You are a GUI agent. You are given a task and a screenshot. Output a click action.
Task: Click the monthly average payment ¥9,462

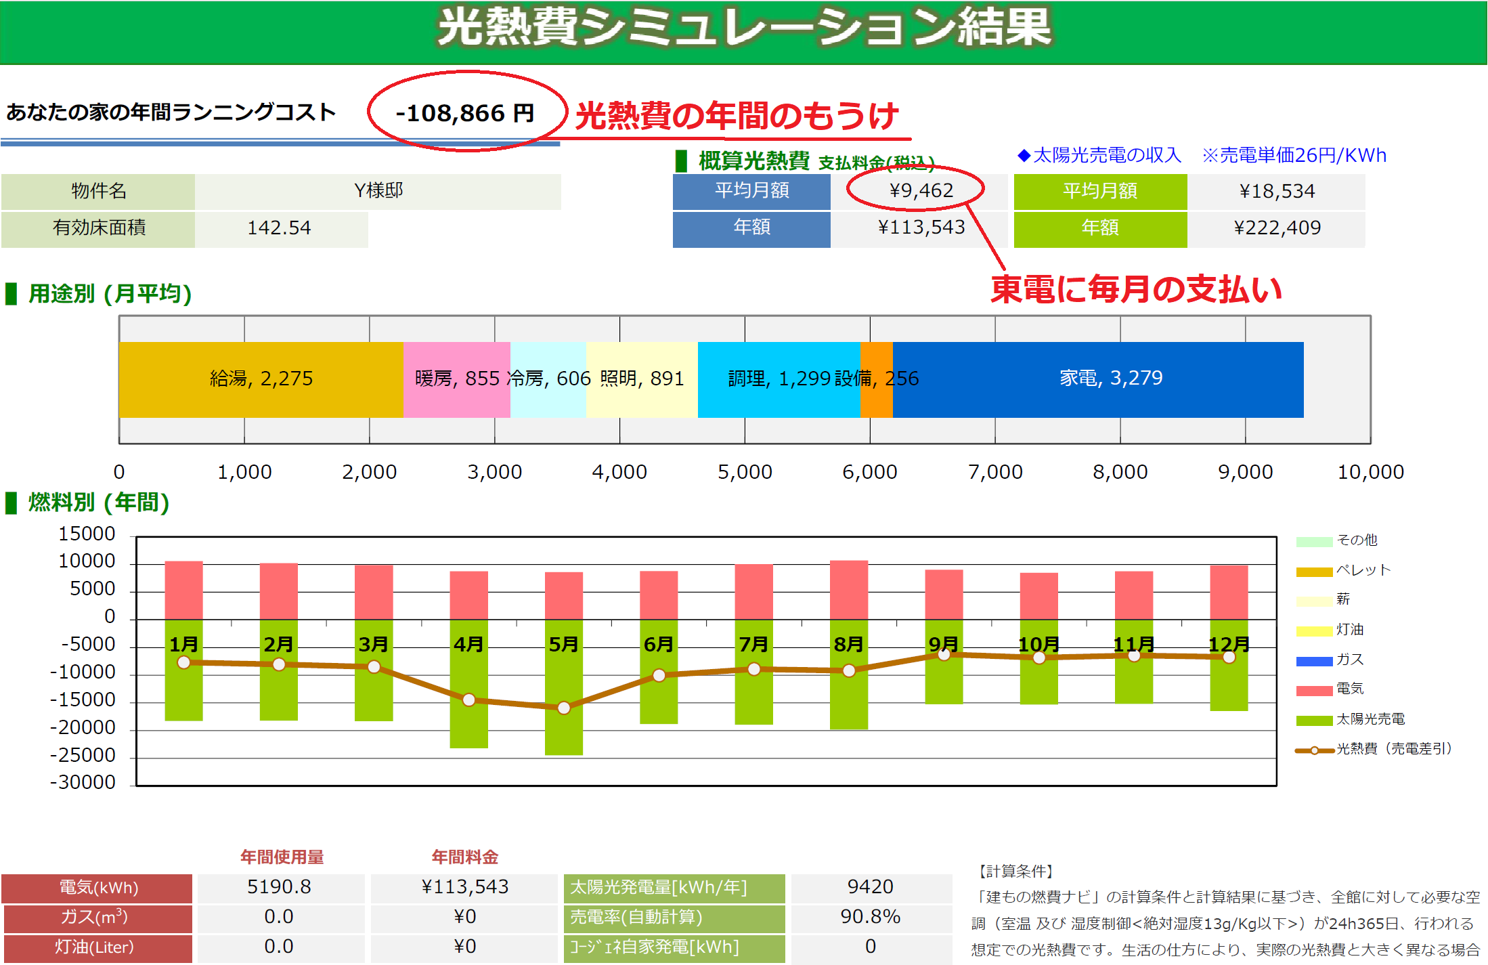coord(921,191)
